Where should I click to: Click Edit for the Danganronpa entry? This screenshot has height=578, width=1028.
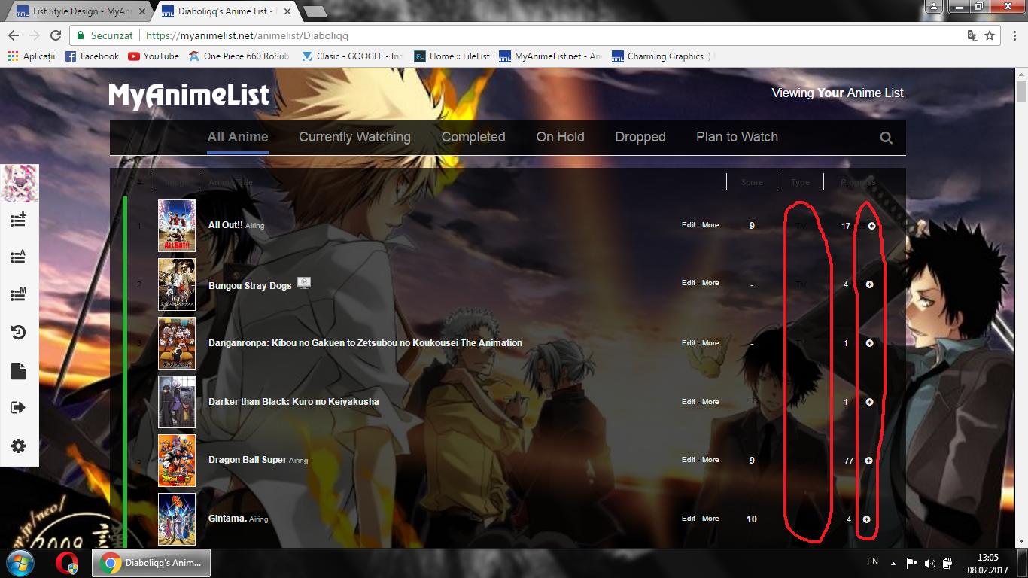point(689,343)
